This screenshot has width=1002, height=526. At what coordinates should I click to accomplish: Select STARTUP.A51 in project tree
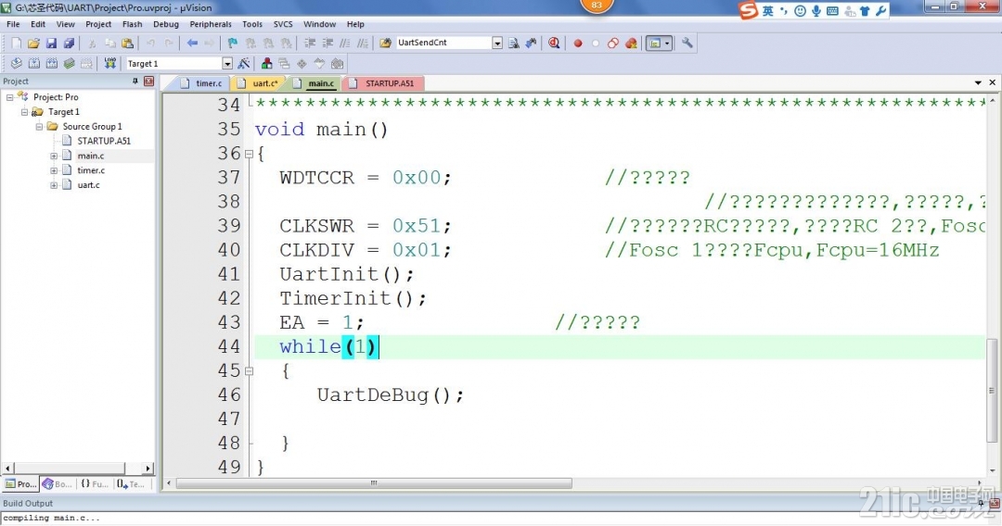click(x=104, y=141)
